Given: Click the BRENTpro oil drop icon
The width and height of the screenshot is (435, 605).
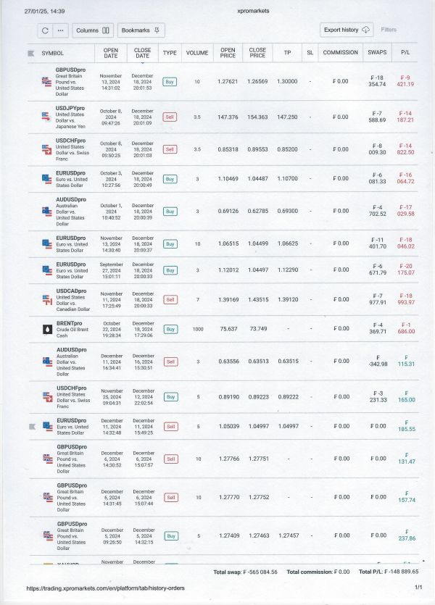Looking at the screenshot, I should click(47, 329).
